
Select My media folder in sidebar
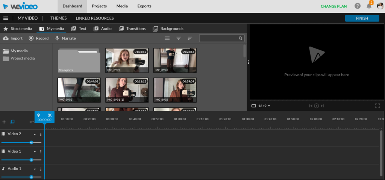point(15,51)
